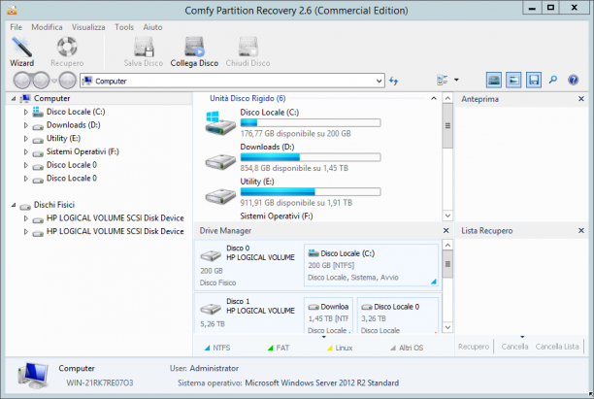Go forward with the right navigation arrow
The image size is (594, 399).
click(x=41, y=81)
